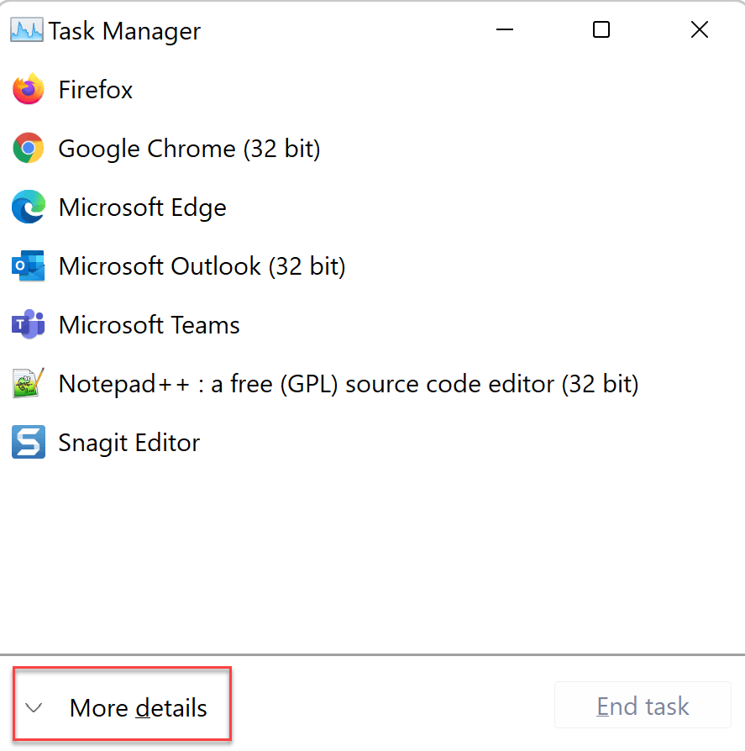Click the Google Chrome icon
This screenshot has height=751, width=745.
(x=29, y=149)
